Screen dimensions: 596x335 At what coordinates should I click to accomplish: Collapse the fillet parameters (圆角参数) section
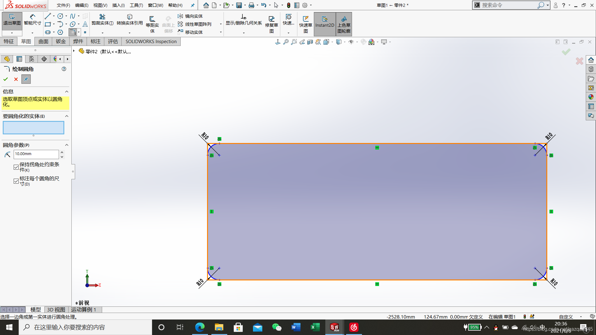pos(66,145)
